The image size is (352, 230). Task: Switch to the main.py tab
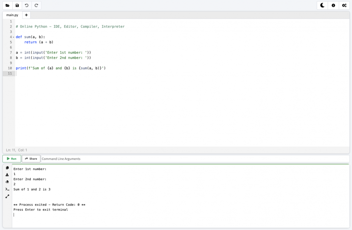click(12, 15)
